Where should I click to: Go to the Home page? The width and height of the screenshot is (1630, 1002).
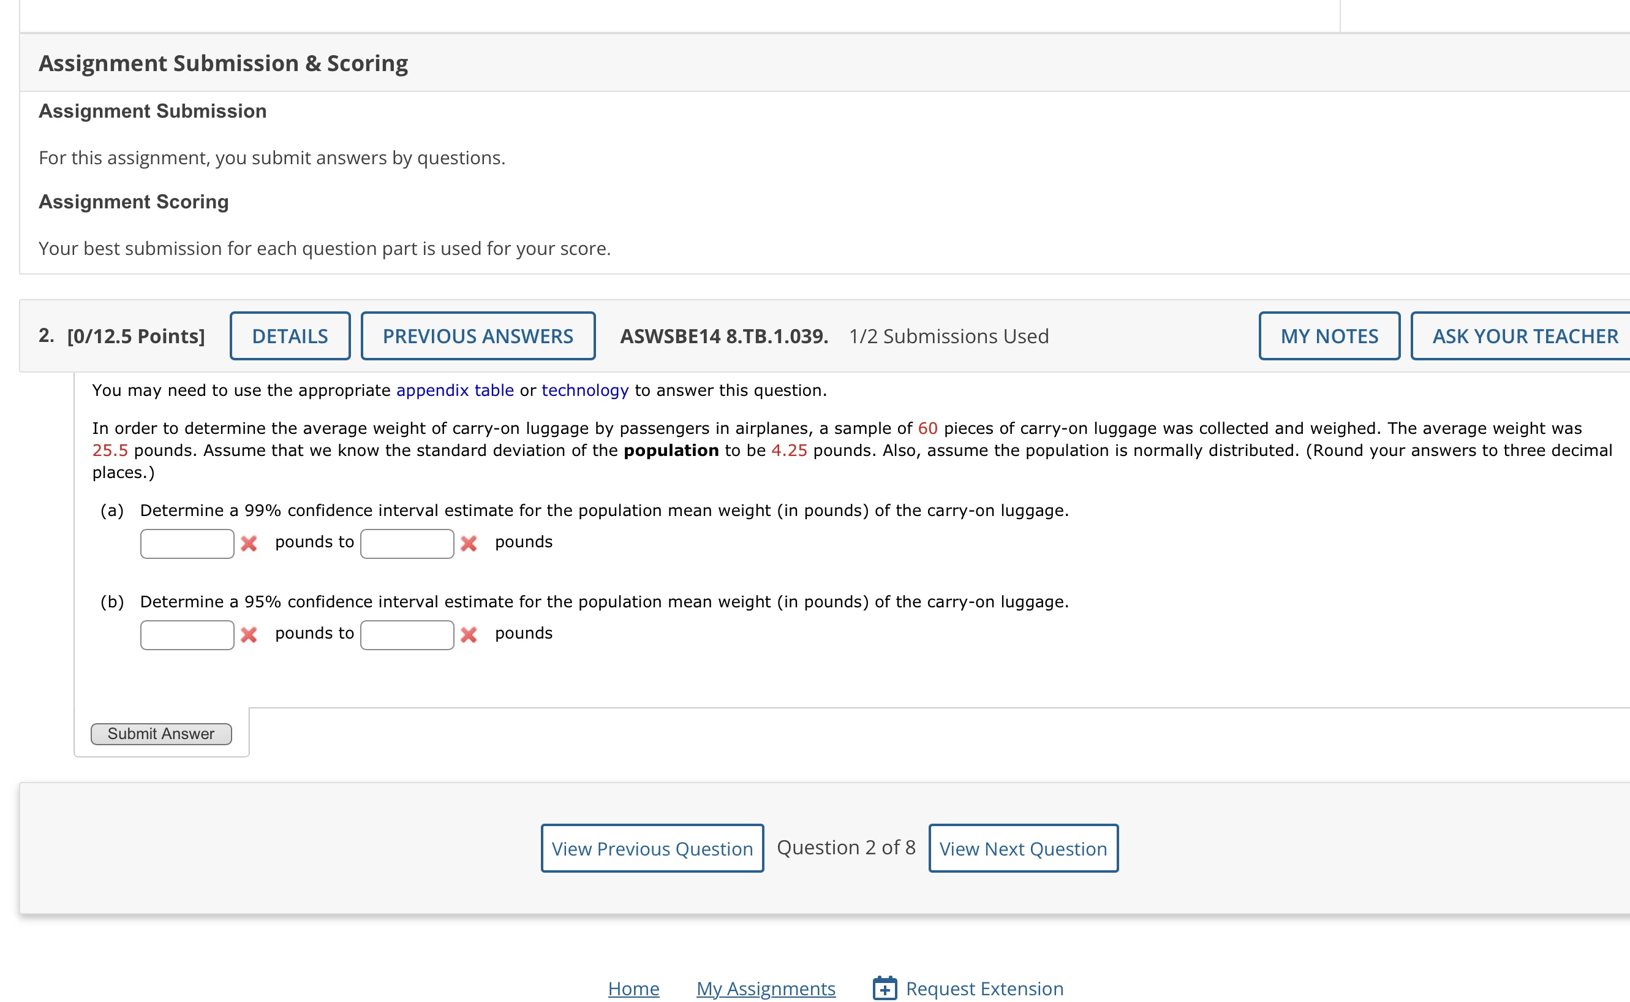click(633, 988)
